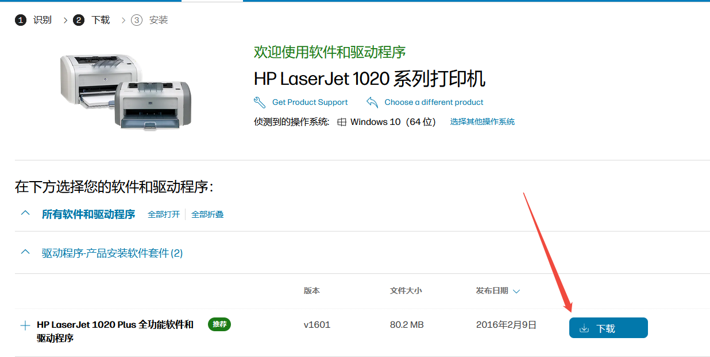This screenshot has width=710, height=357.
Task: Click the 在下方选择您的软件和驱动程序 heading
Action: tap(114, 187)
